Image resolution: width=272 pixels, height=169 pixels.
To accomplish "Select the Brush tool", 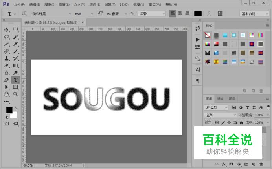I will click(15, 51).
